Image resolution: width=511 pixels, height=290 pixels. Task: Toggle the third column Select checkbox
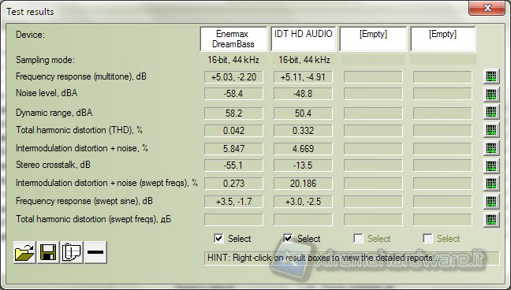[358, 239]
